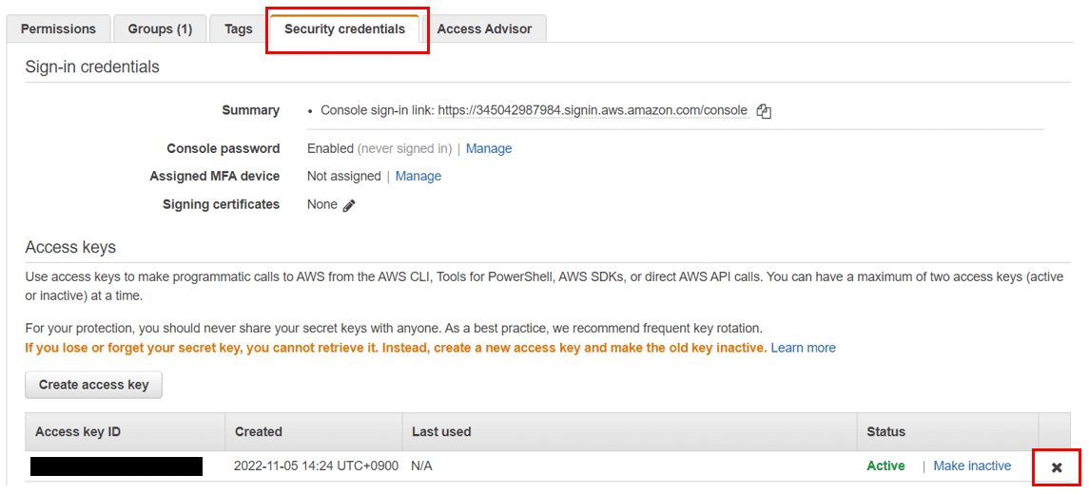Sort by Last used column header

[441, 431]
